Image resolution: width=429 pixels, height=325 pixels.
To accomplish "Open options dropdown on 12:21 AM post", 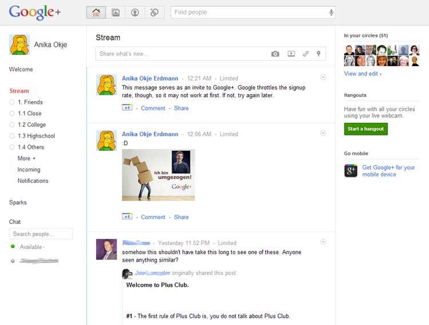I will pyautogui.click(x=323, y=77).
